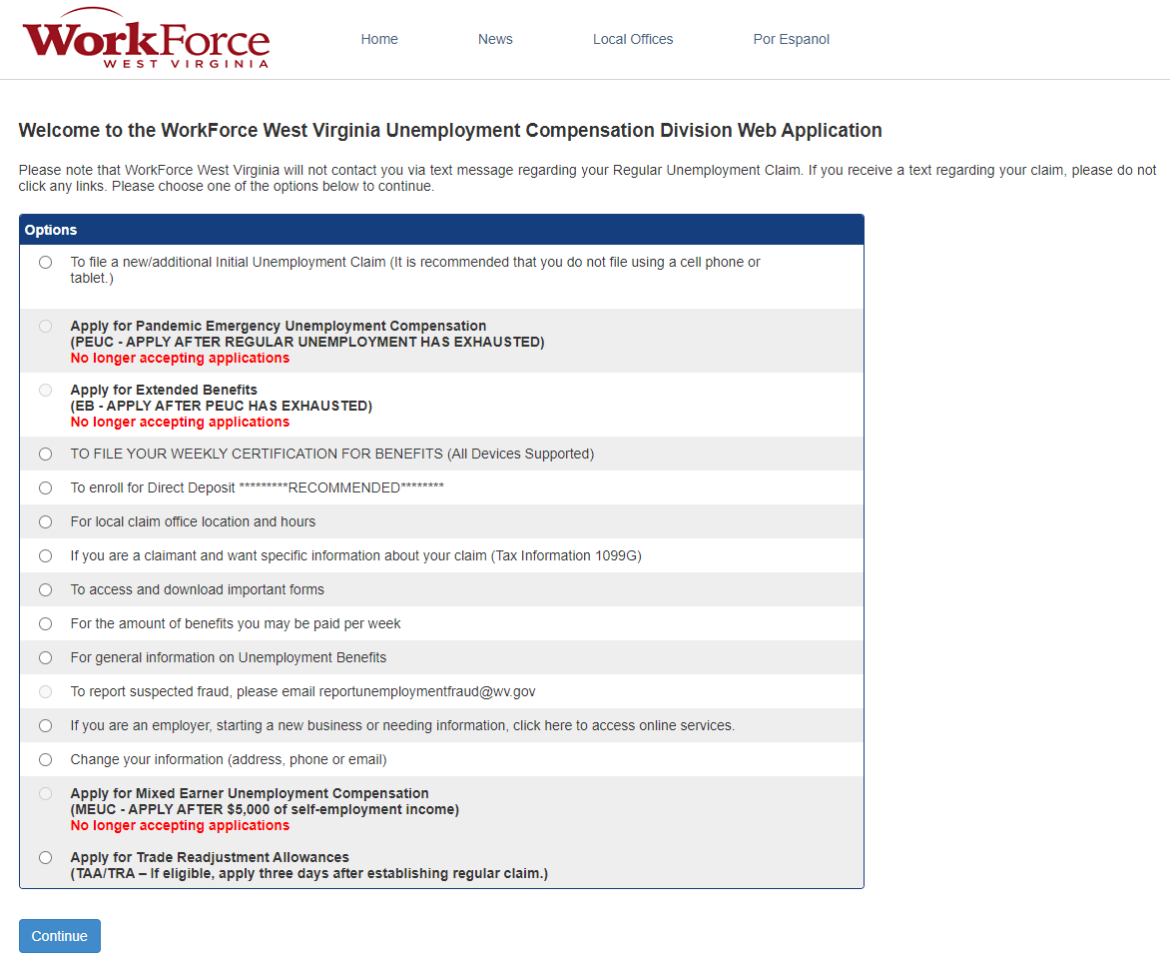Click the reportunemploymentfraud@wv.gov fraud text
This screenshot has height=957, width=1170.
[x=302, y=692]
